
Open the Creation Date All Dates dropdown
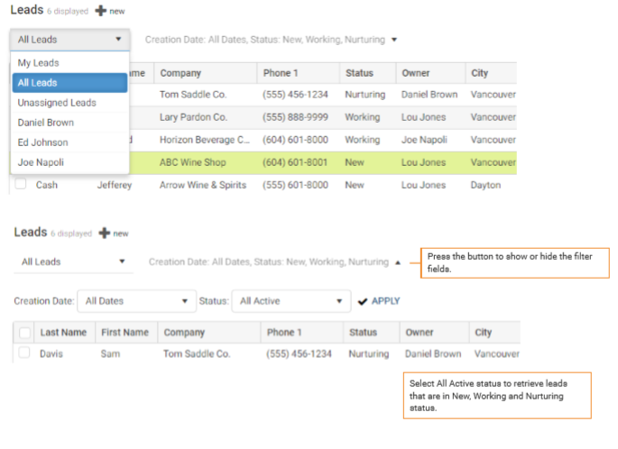pyautogui.click(x=136, y=301)
